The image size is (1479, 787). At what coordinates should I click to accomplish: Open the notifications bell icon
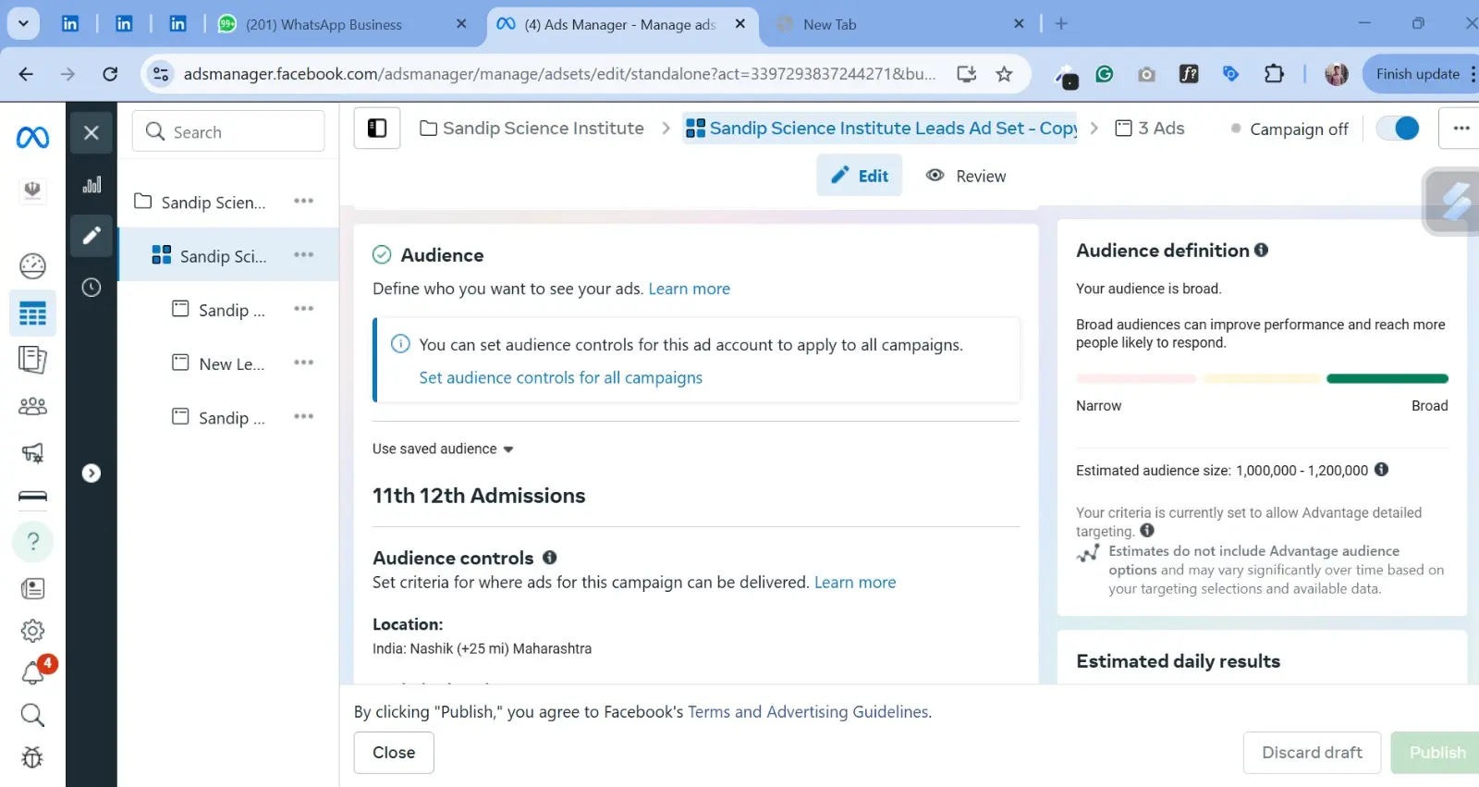(x=32, y=673)
